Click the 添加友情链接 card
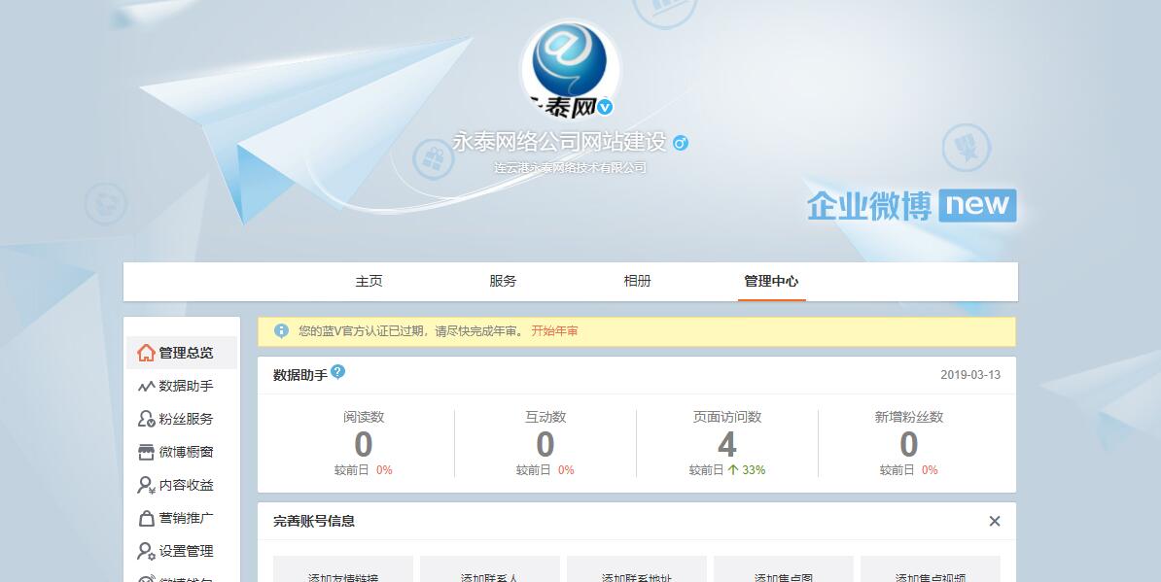 click(x=343, y=568)
